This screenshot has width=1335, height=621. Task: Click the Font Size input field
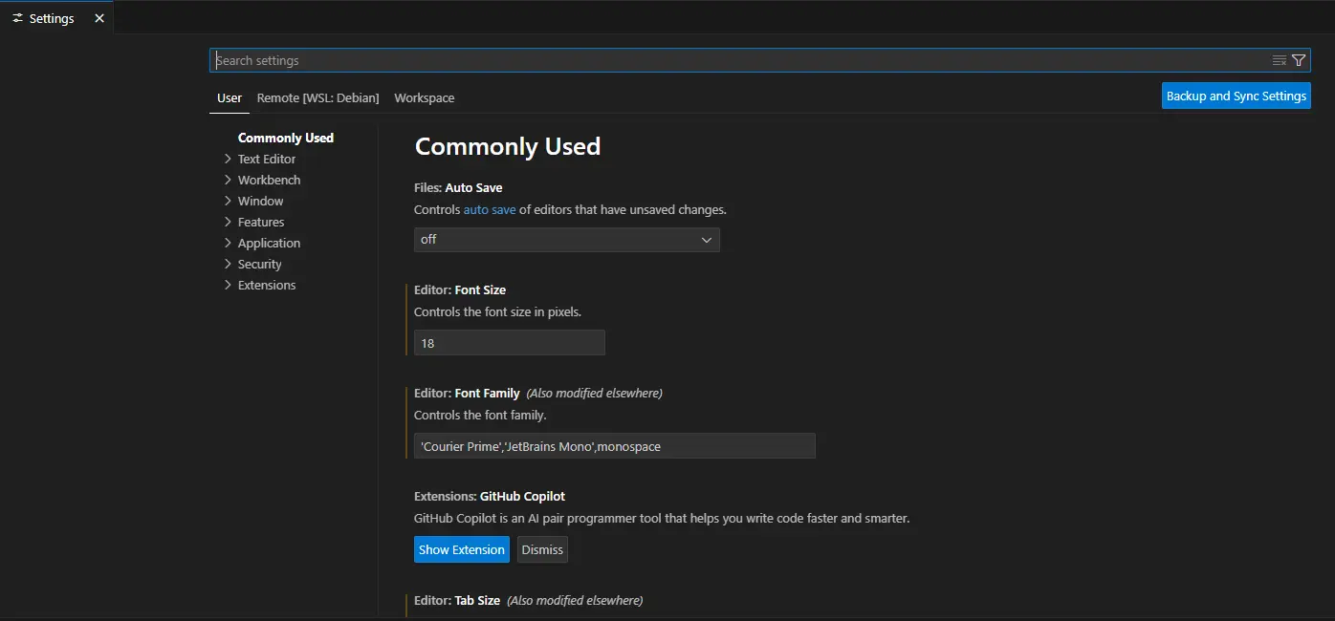pos(510,343)
